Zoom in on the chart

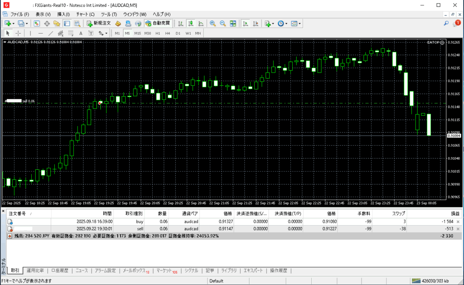(213, 23)
